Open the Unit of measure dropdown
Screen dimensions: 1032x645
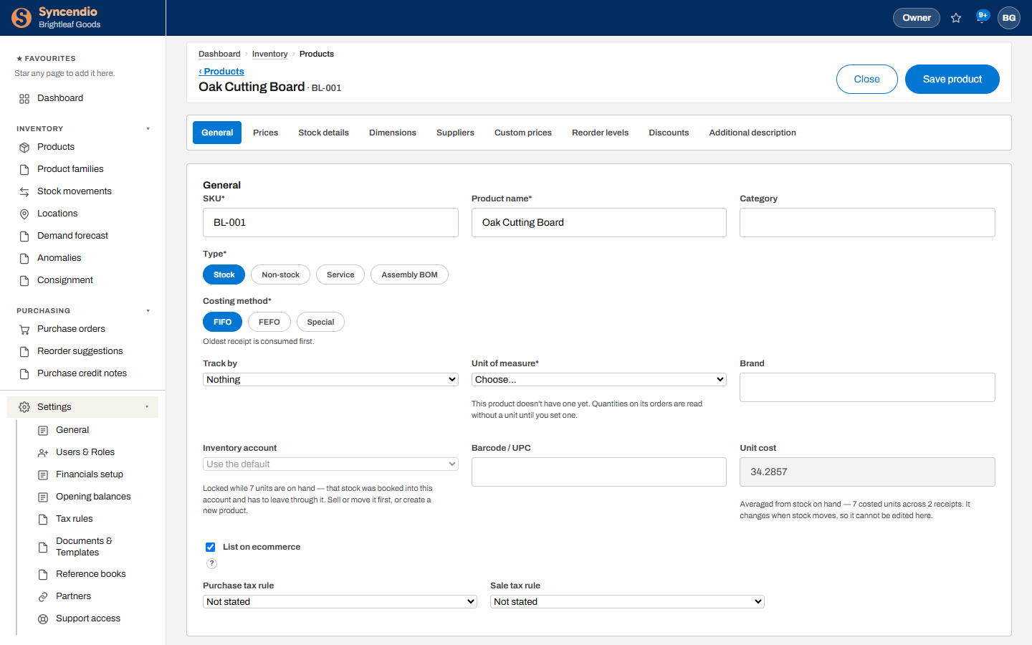599,379
